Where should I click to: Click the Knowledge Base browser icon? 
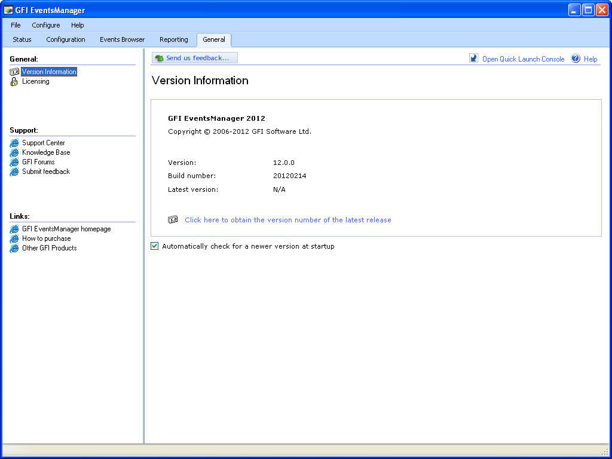pyautogui.click(x=14, y=152)
